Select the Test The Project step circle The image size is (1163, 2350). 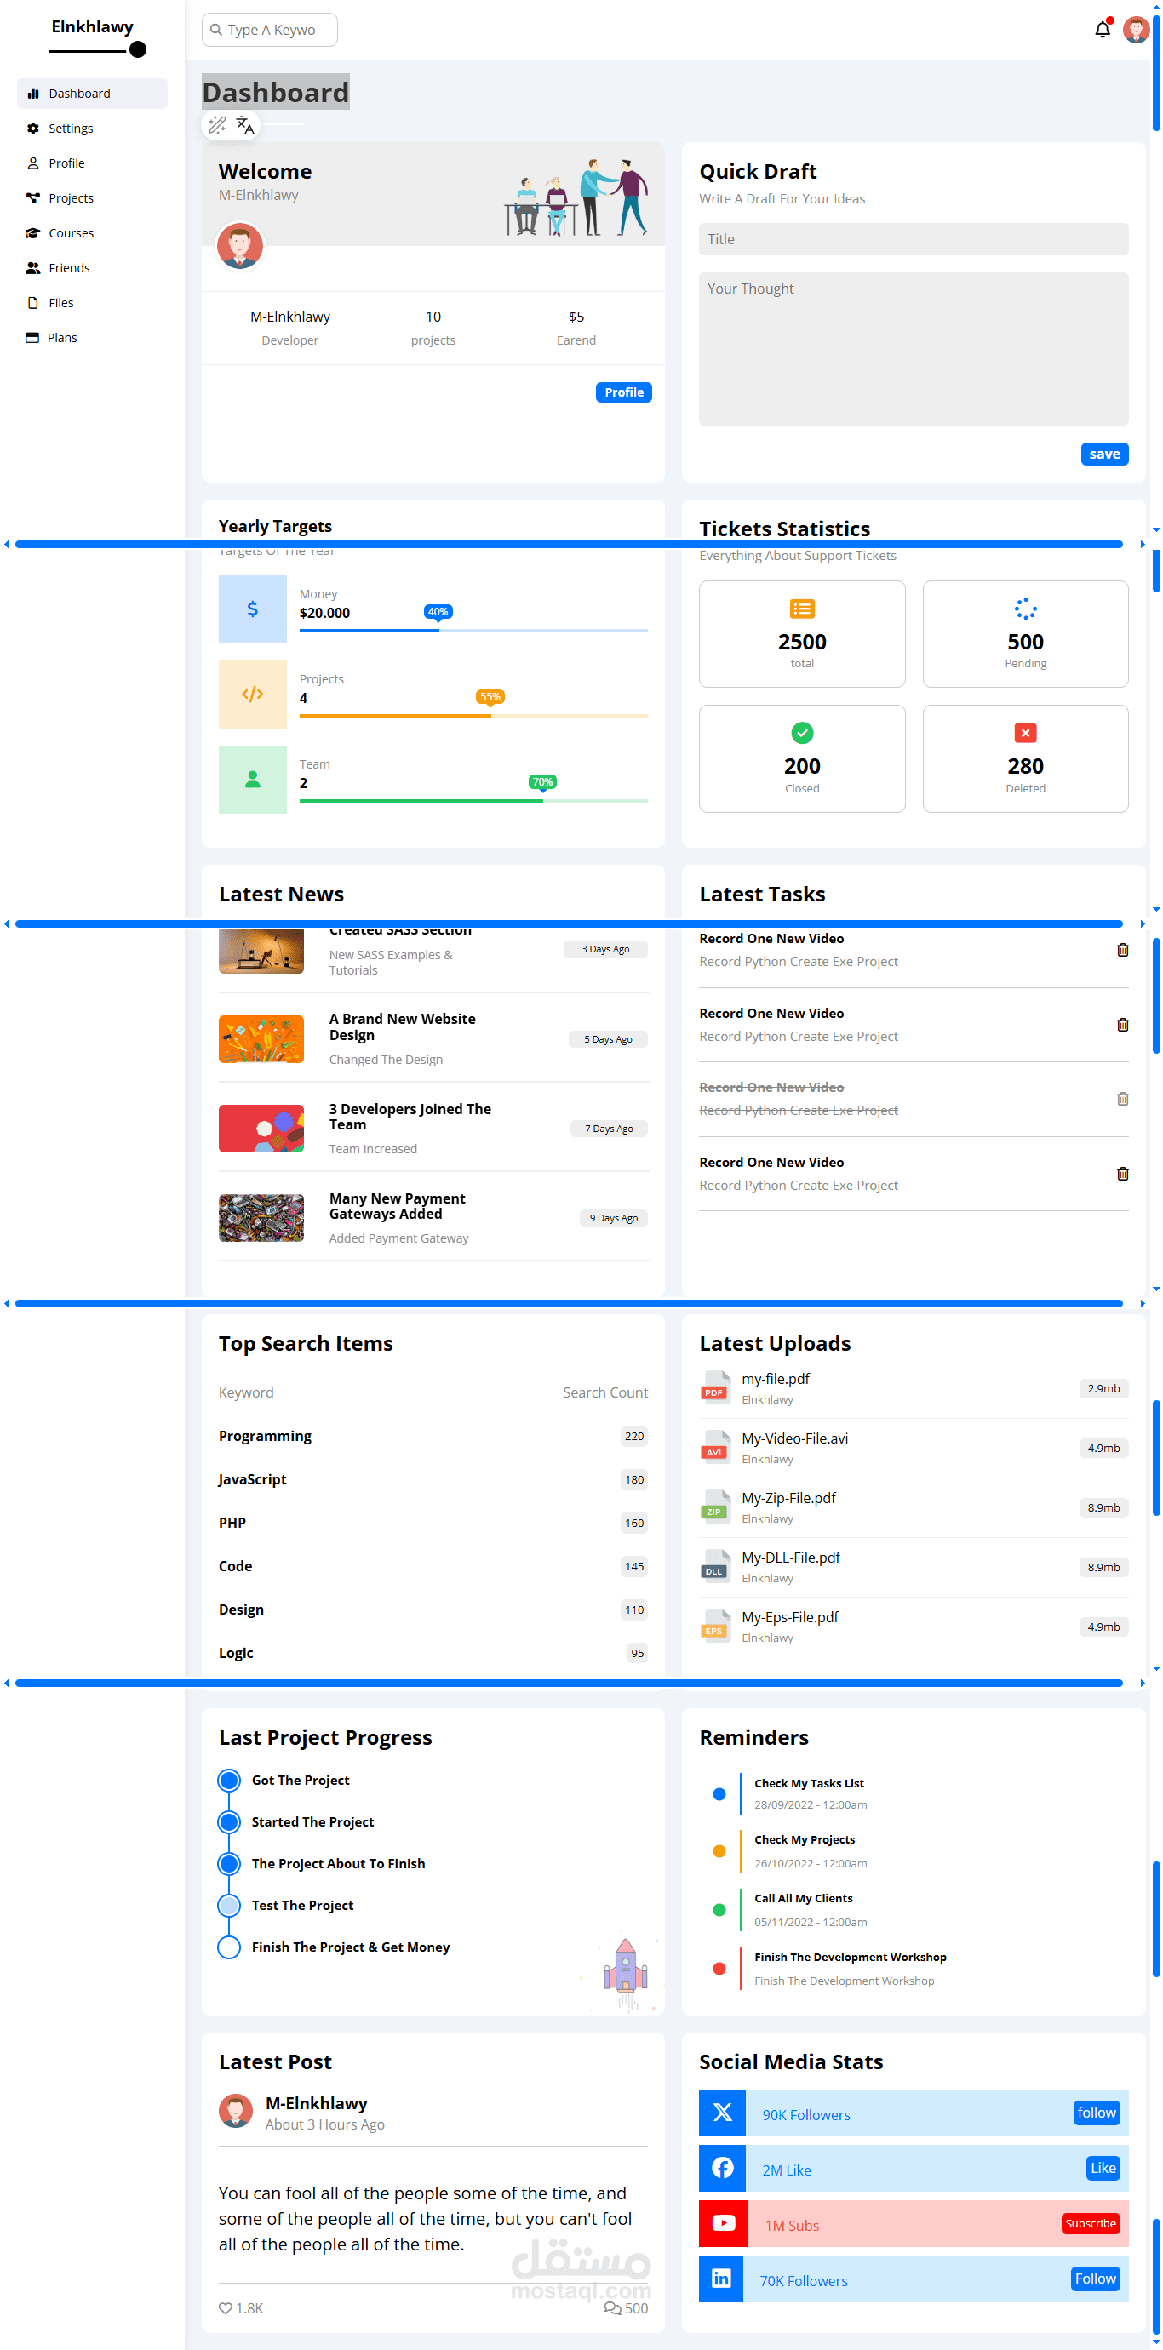click(x=229, y=1905)
